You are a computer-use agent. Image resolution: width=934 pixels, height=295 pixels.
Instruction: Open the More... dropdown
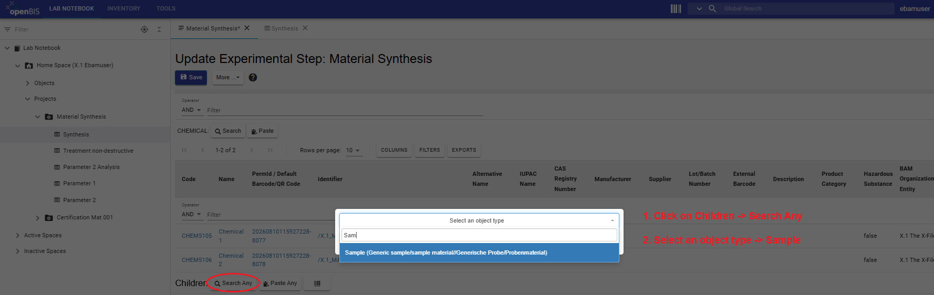coord(227,77)
